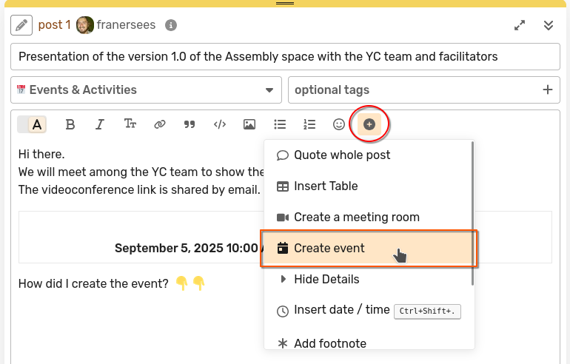Click the franersees username link
570x364 pixels.
click(x=126, y=25)
